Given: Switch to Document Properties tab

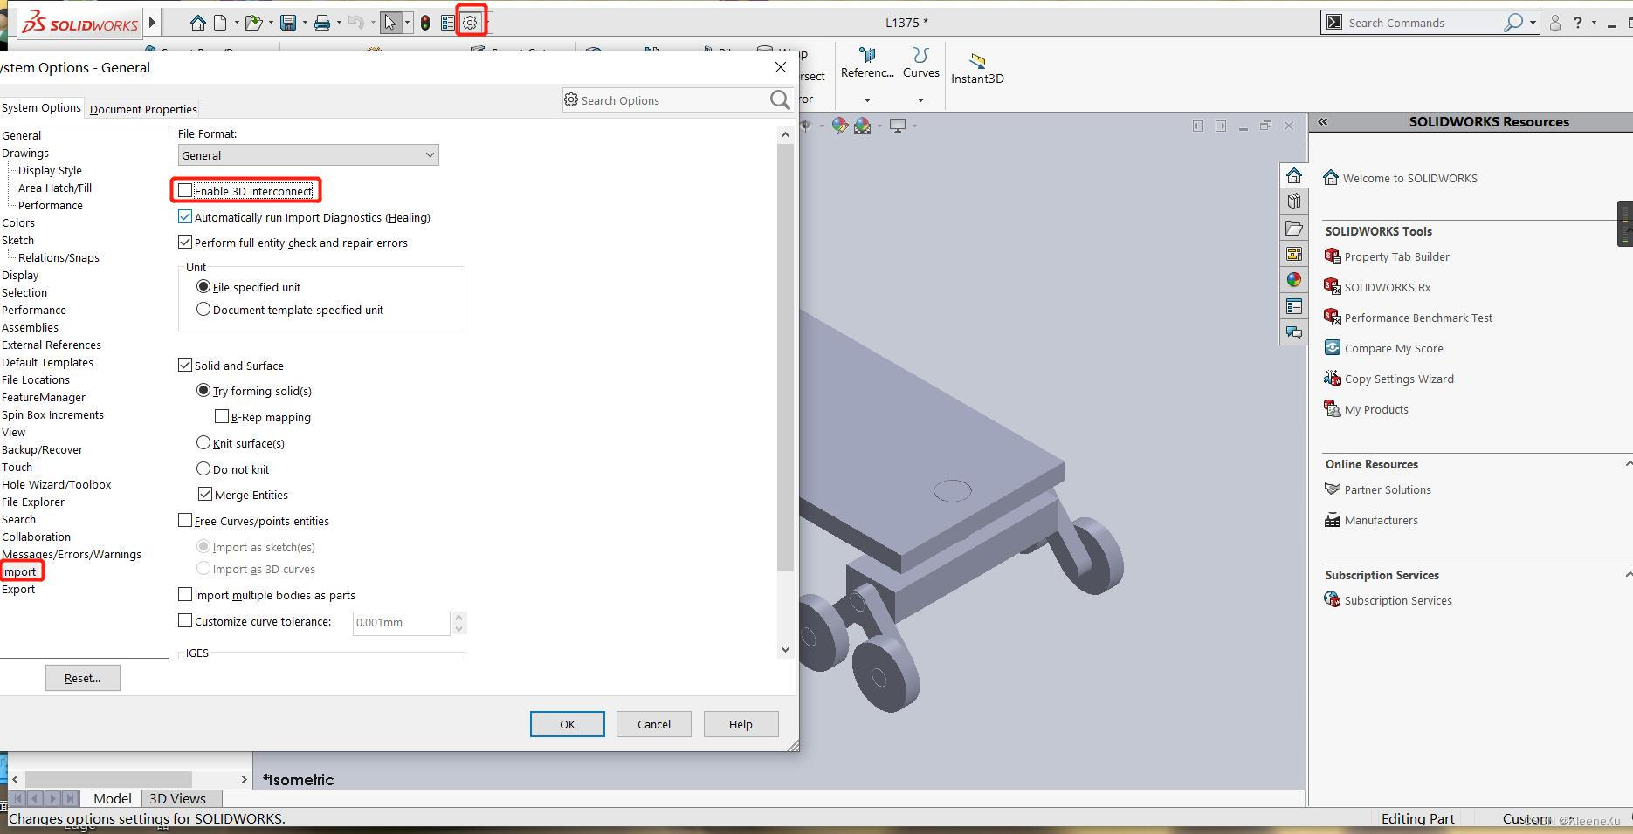Looking at the screenshot, I should point(143,109).
